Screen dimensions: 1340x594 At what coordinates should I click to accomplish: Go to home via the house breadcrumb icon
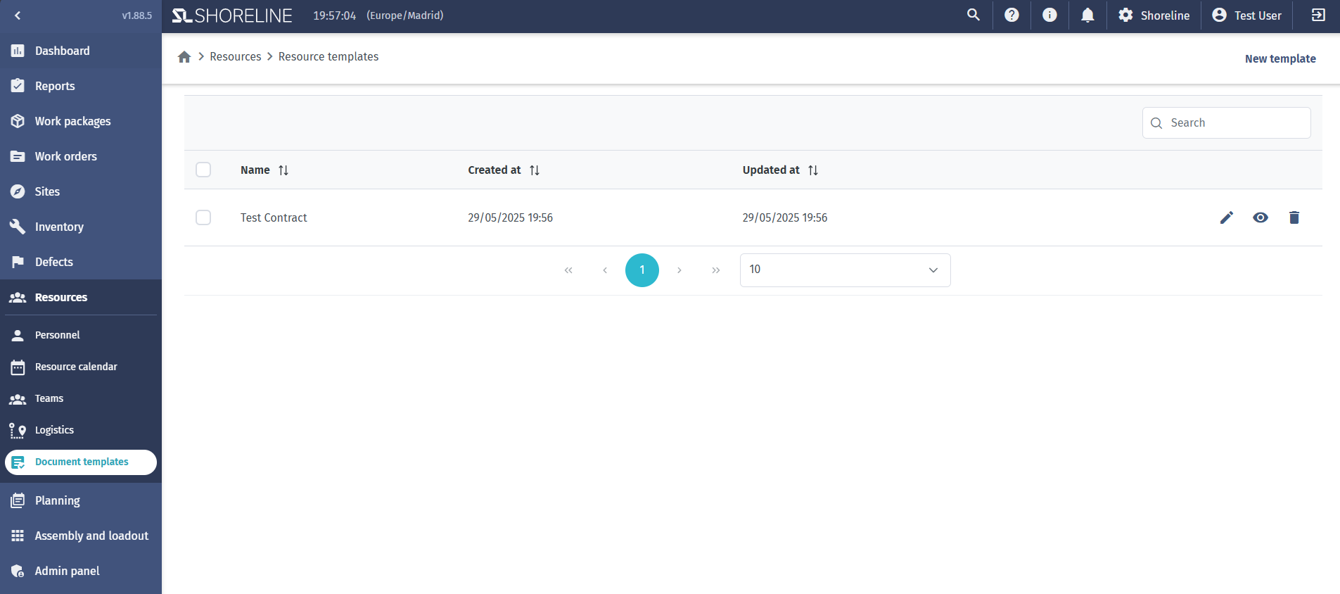184,57
